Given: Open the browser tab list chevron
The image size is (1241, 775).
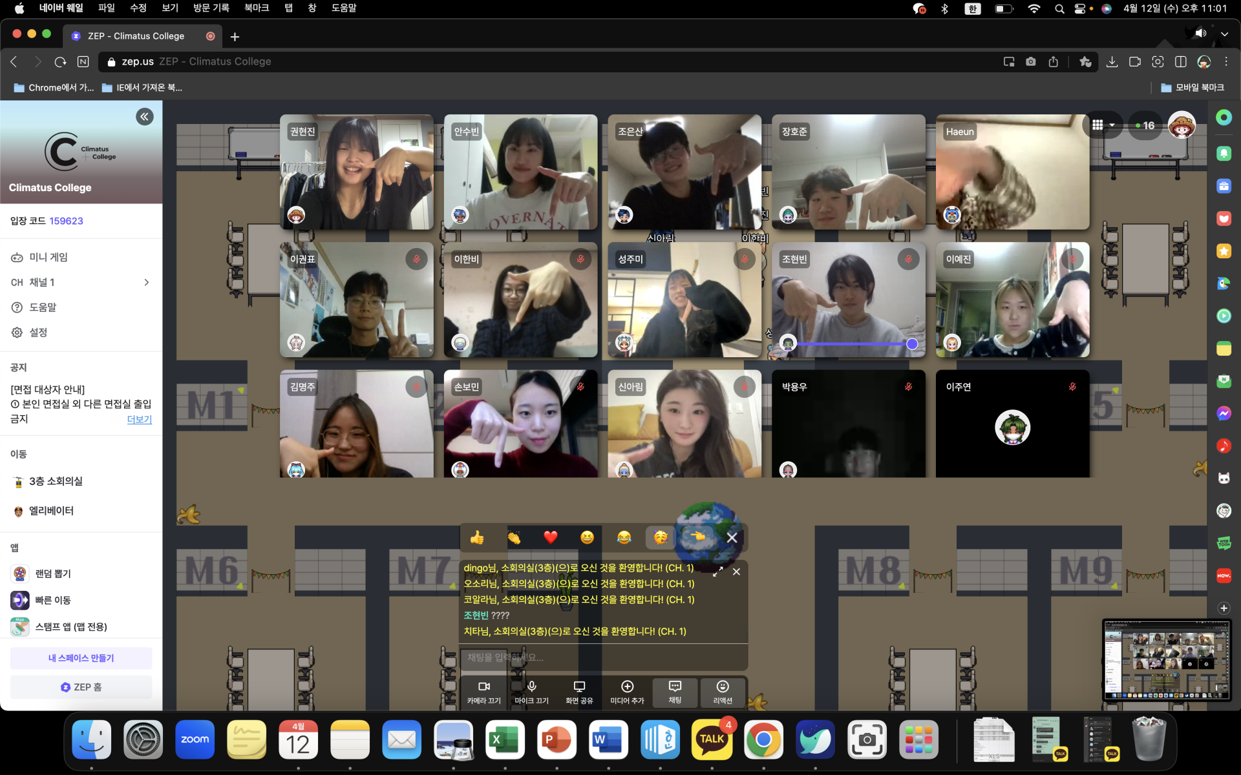Looking at the screenshot, I should (x=1224, y=34).
